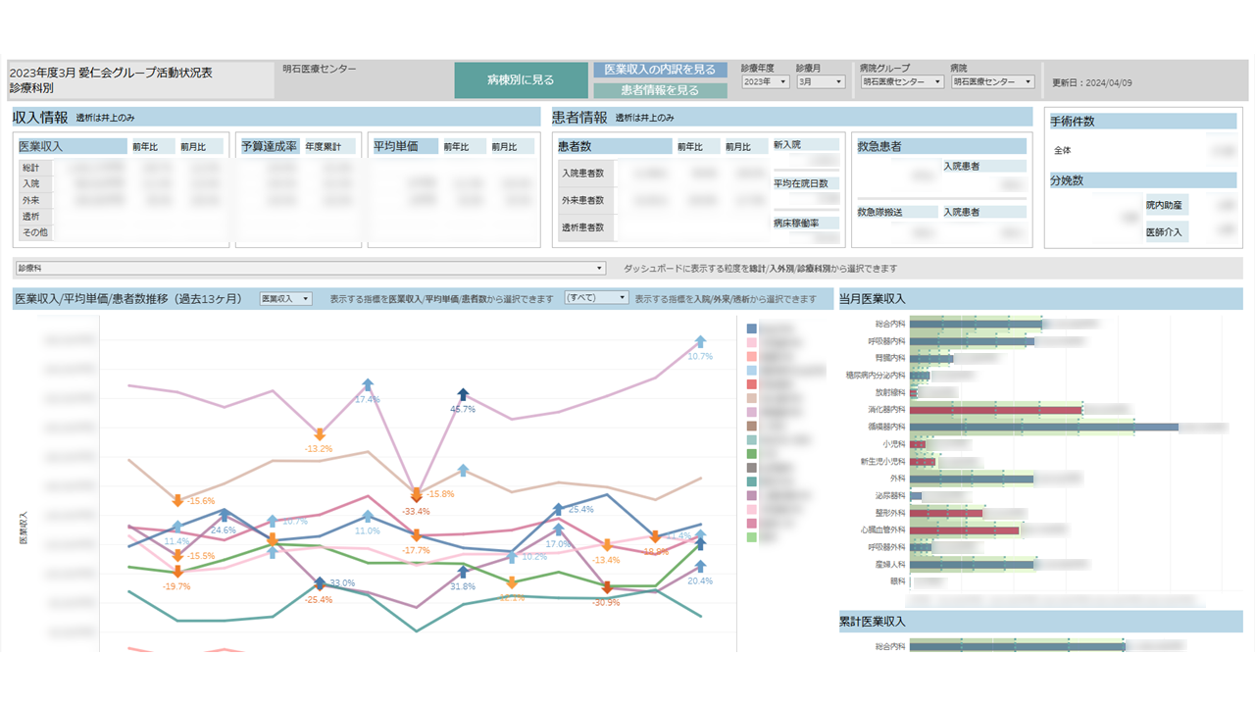Image resolution: width=1255 pixels, height=706 pixels.
Task: Click the 24.6% up arrow marker
Action: point(224,516)
